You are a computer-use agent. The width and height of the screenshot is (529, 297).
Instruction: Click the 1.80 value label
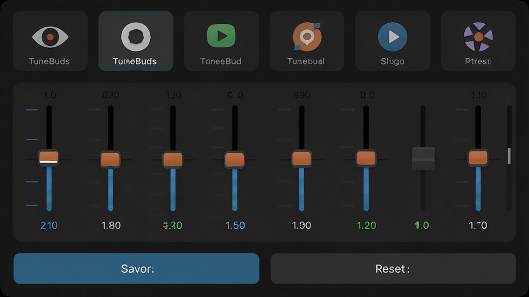click(x=111, y=225)
